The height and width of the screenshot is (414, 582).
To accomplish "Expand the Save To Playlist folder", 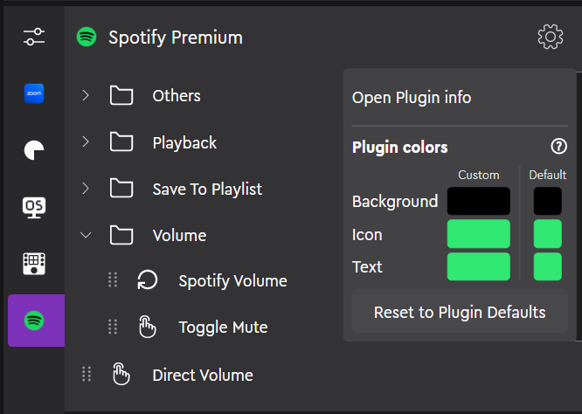I will pos(86,189).
